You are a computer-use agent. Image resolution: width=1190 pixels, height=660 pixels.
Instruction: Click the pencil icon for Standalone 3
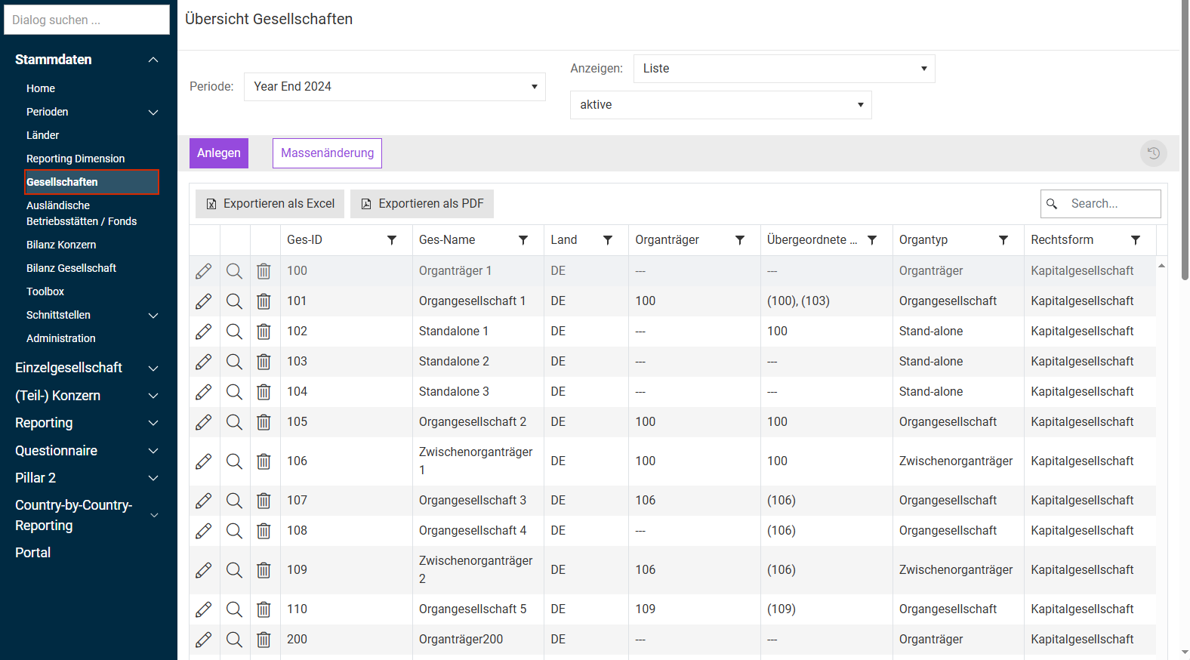[x=204, y=392]
